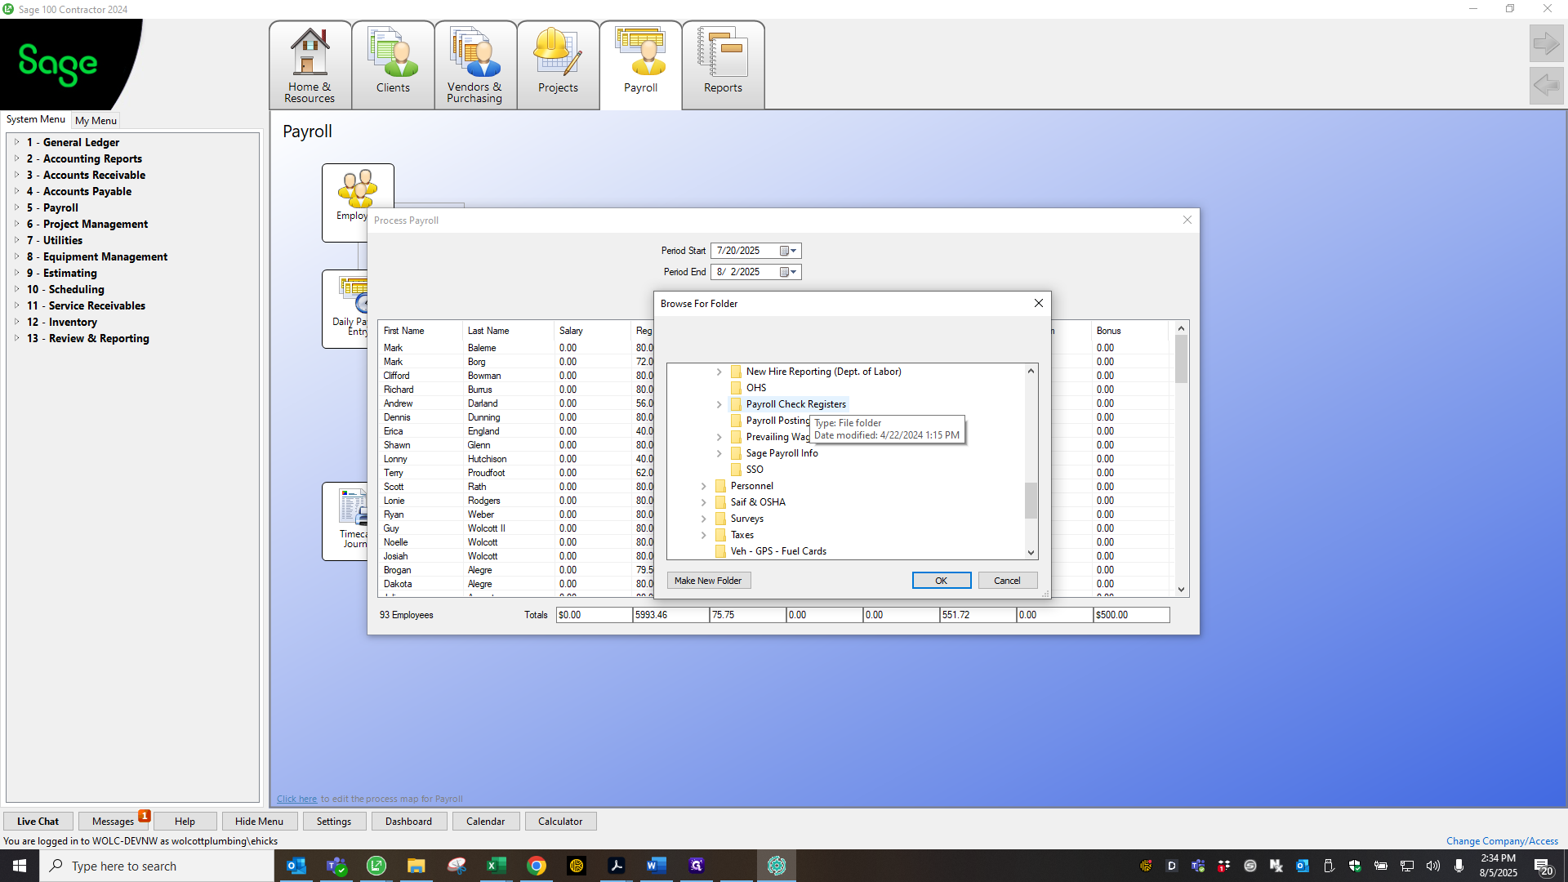Click the Change Company/Access link

click(x=1502, y=841)
